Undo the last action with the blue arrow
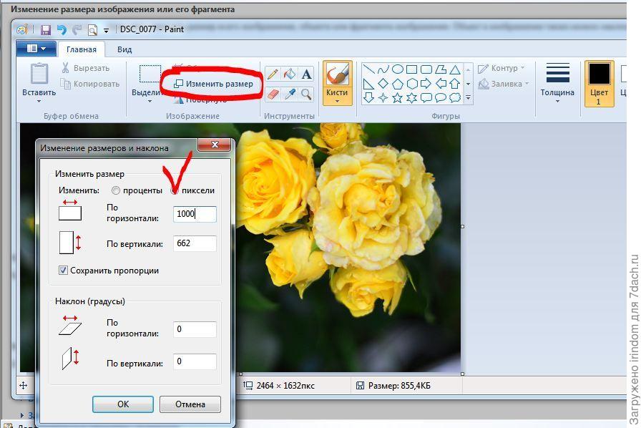 coord(62,29)
